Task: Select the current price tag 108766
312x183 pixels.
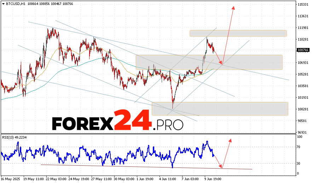Action: tap(304, 50)
